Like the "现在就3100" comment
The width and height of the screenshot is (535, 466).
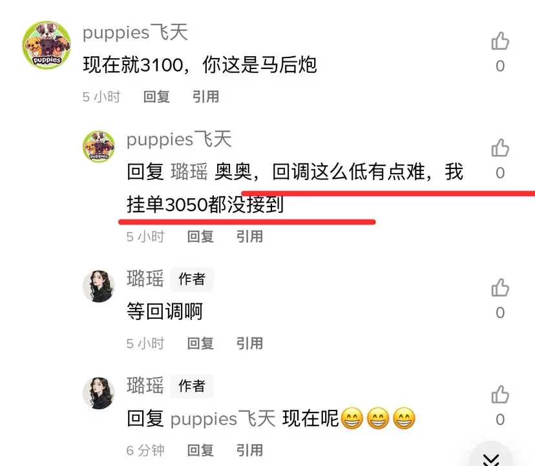pos(500,41)
